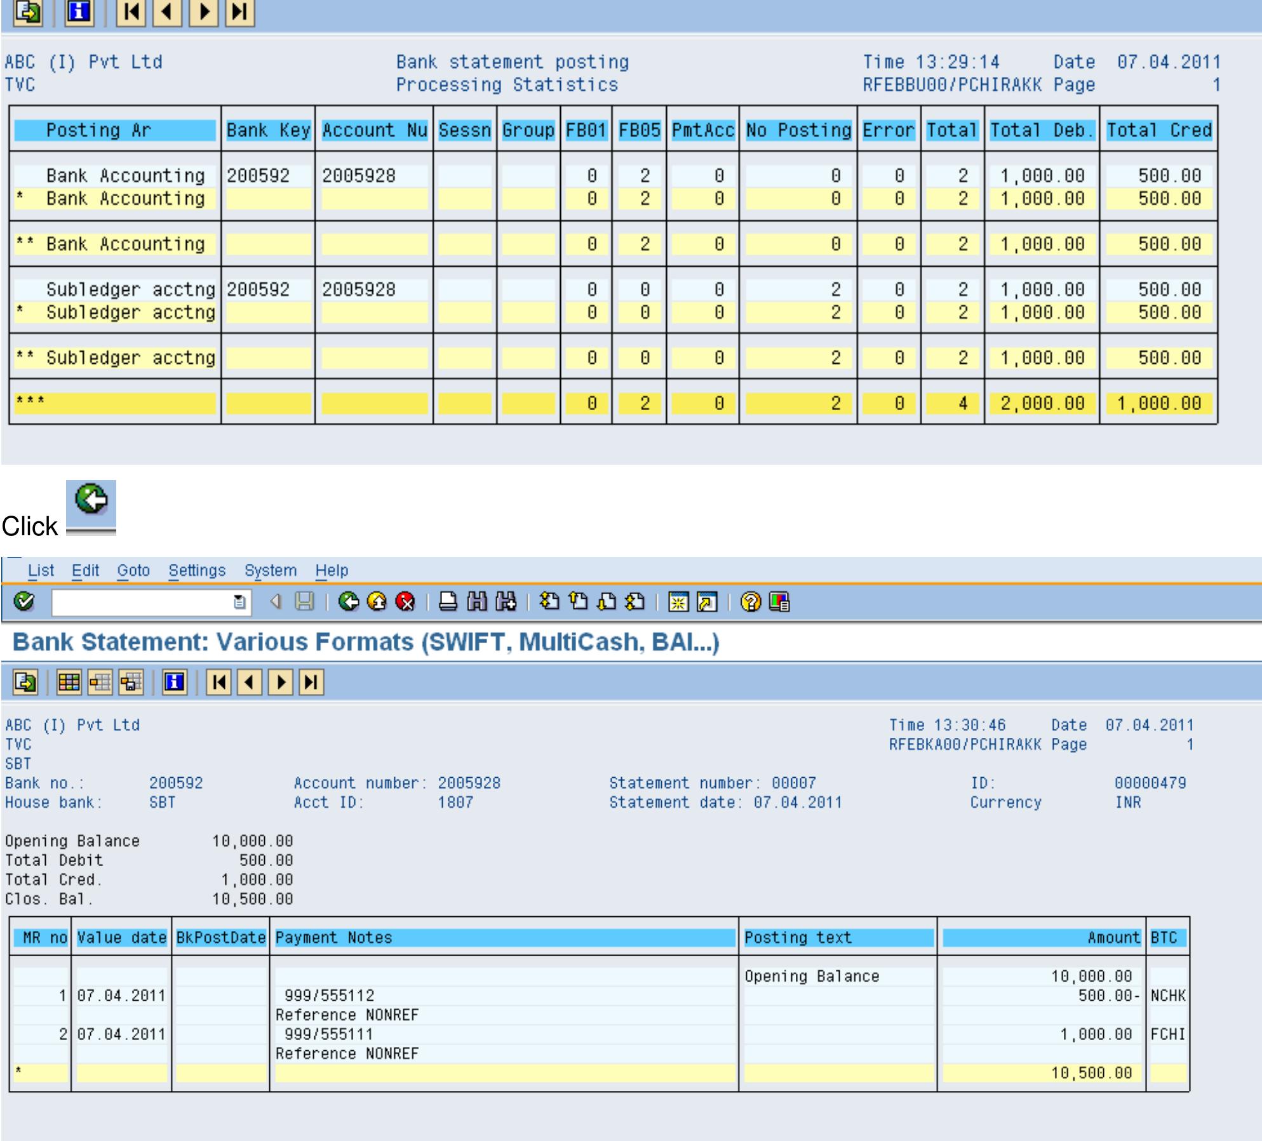Open the Settings menu
This screenshot has width=1262, height=1141.
(197, 570)
